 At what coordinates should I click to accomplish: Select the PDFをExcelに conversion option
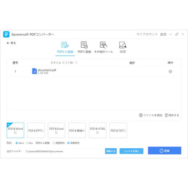click(56, 130)
